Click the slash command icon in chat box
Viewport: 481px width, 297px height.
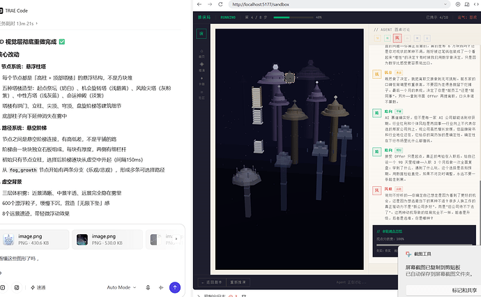coord(3,287)
